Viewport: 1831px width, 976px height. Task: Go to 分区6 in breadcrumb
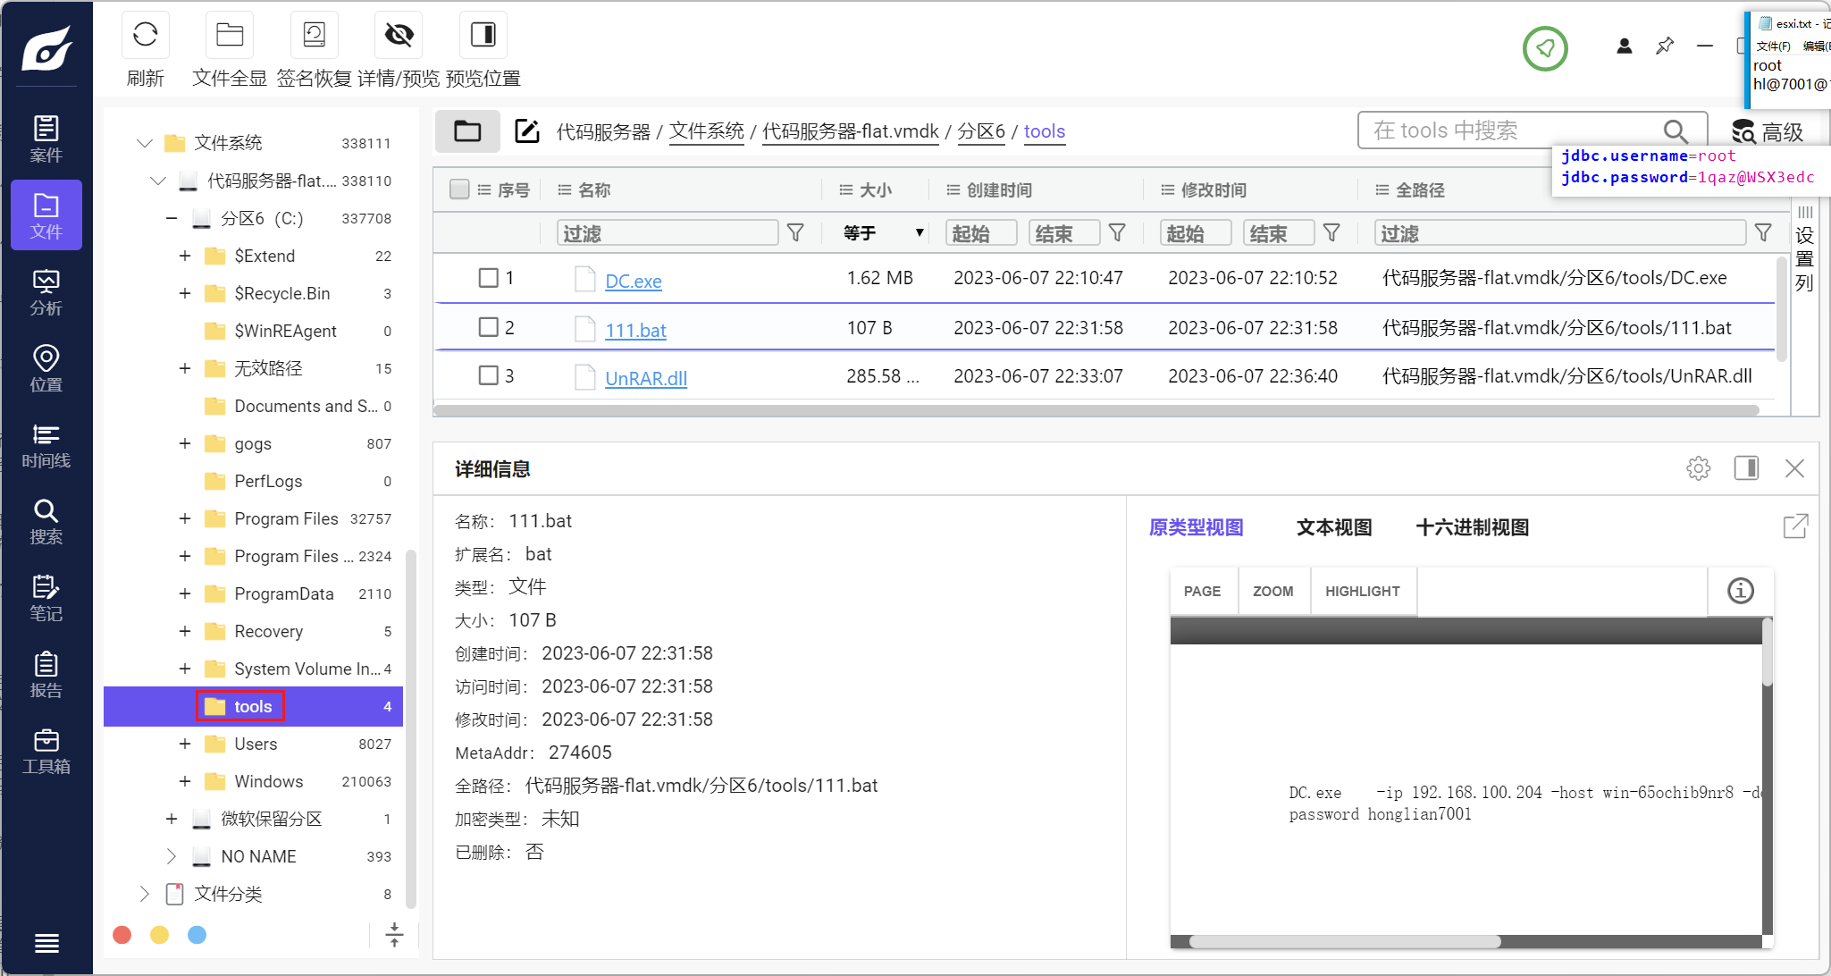coord(981,131)
